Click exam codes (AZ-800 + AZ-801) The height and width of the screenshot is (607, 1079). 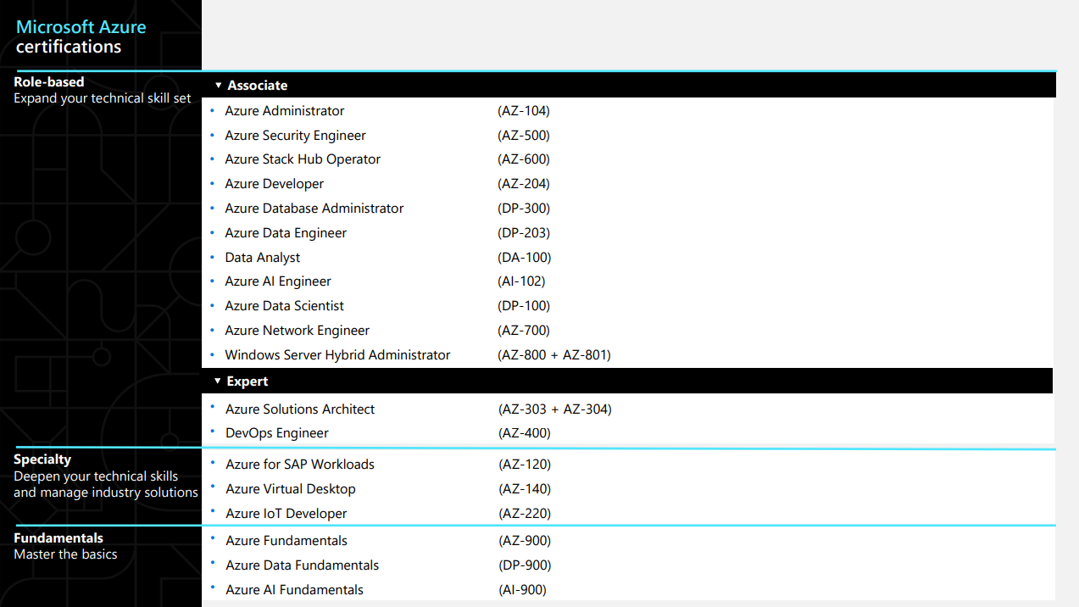(554, 355)
